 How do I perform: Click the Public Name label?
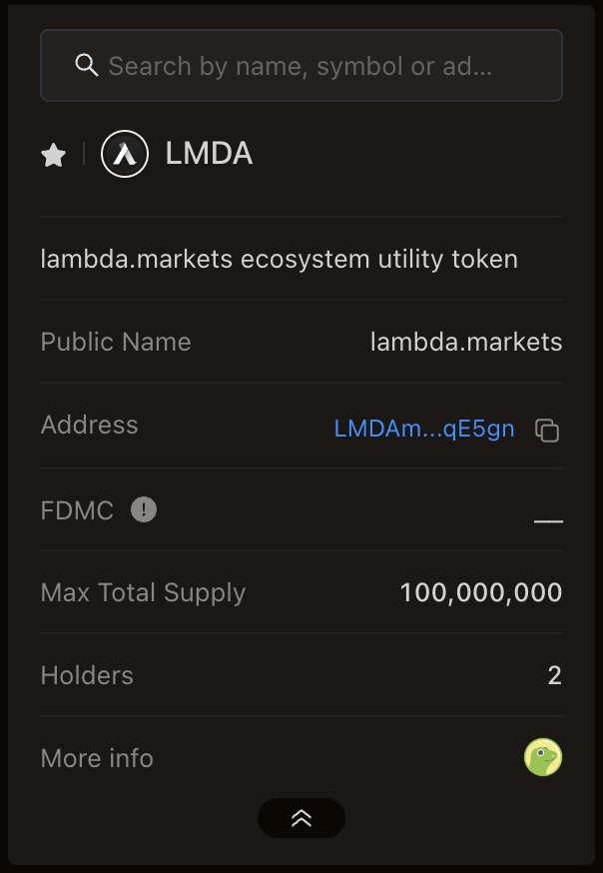tap(116, 343)
